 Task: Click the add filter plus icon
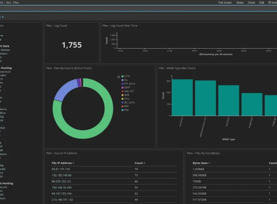point(3,17)
